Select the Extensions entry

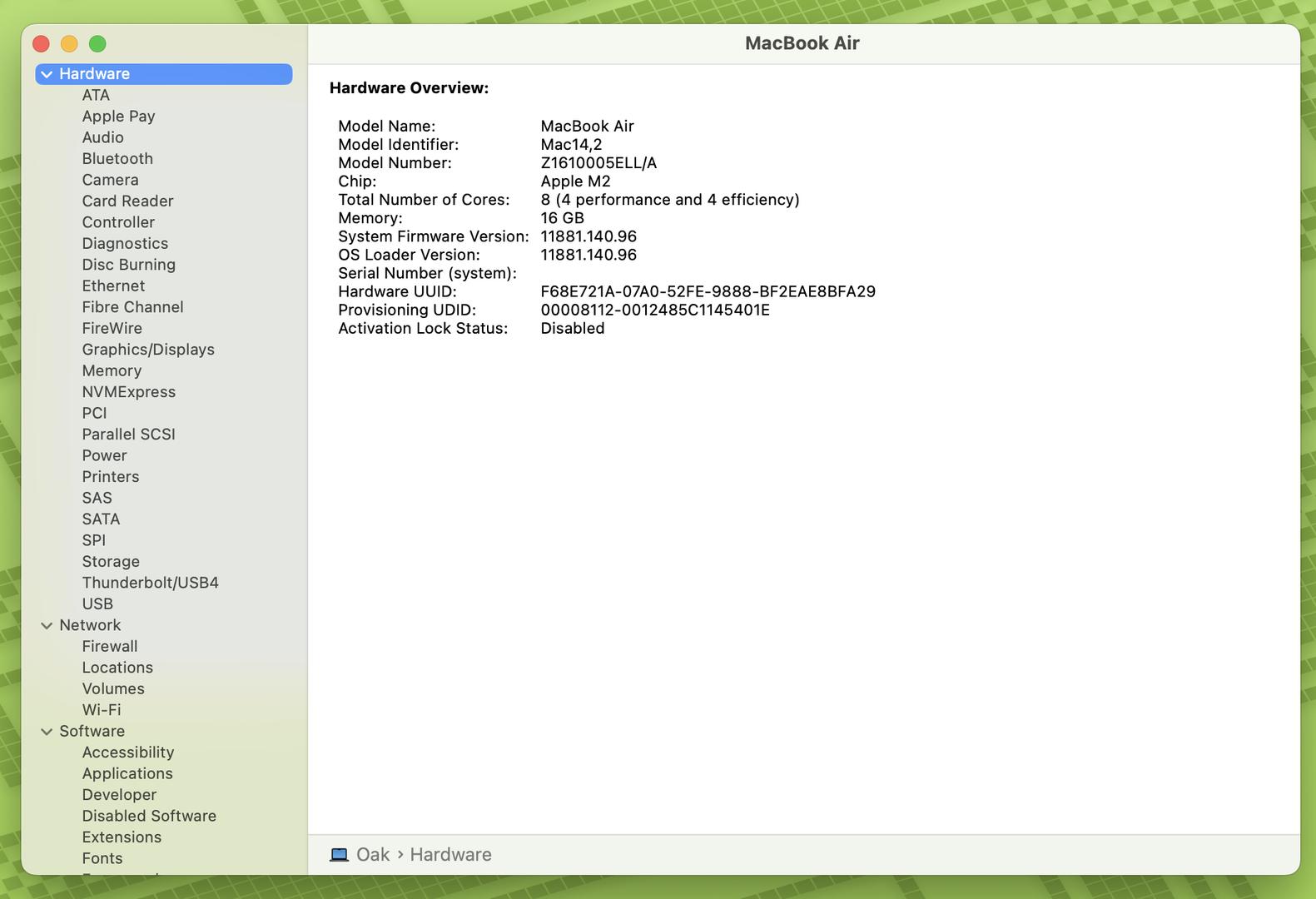point(122,837)
